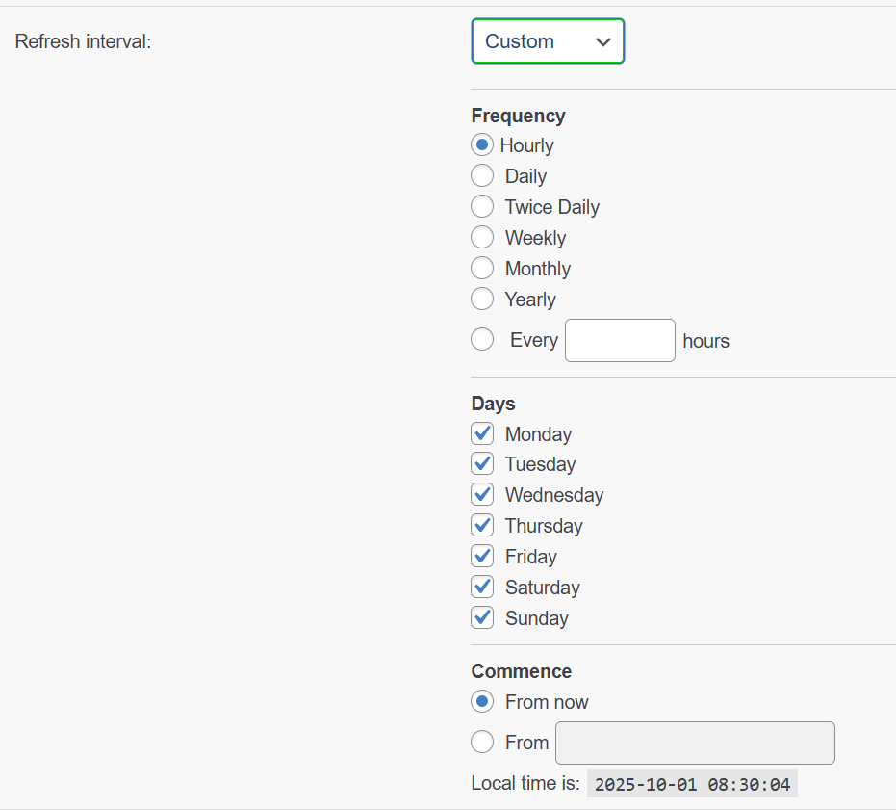Screen dimensions: 896x810
Task: Pick the Weekly frequency option
Action: click(x=482, y=238)
